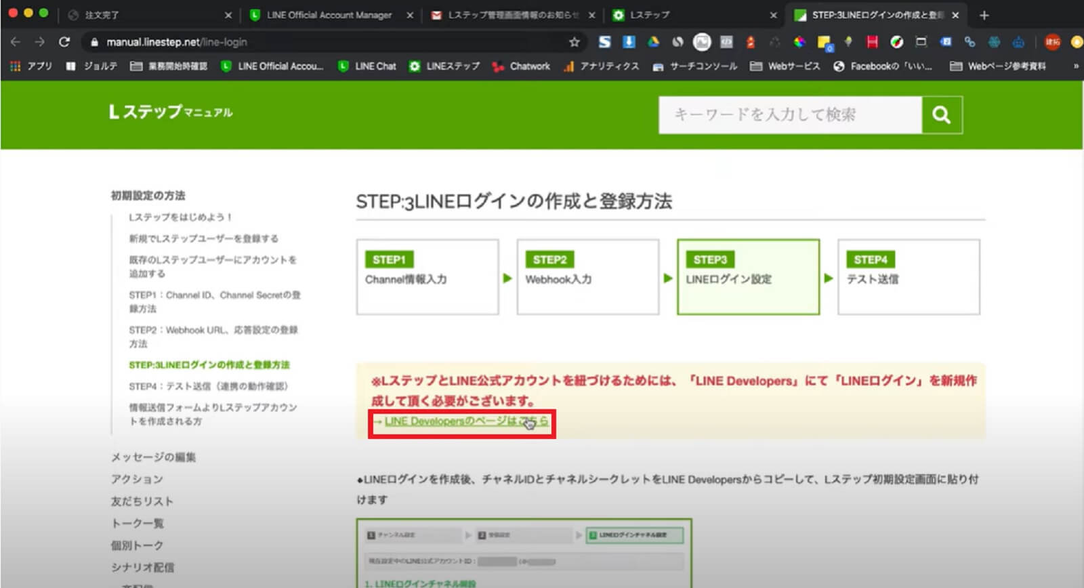Viewport: 1084px width, 588px height.
Task: Reload the page with the refresh icon
Action: click(64, 42)
